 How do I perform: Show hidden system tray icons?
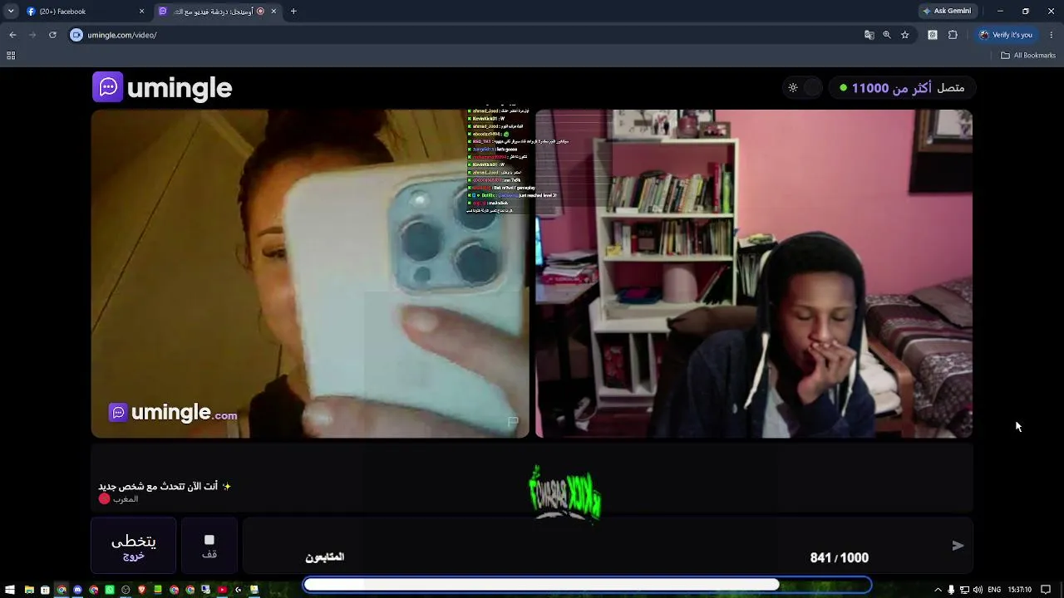pyautogui.click(x=938, y=590)
